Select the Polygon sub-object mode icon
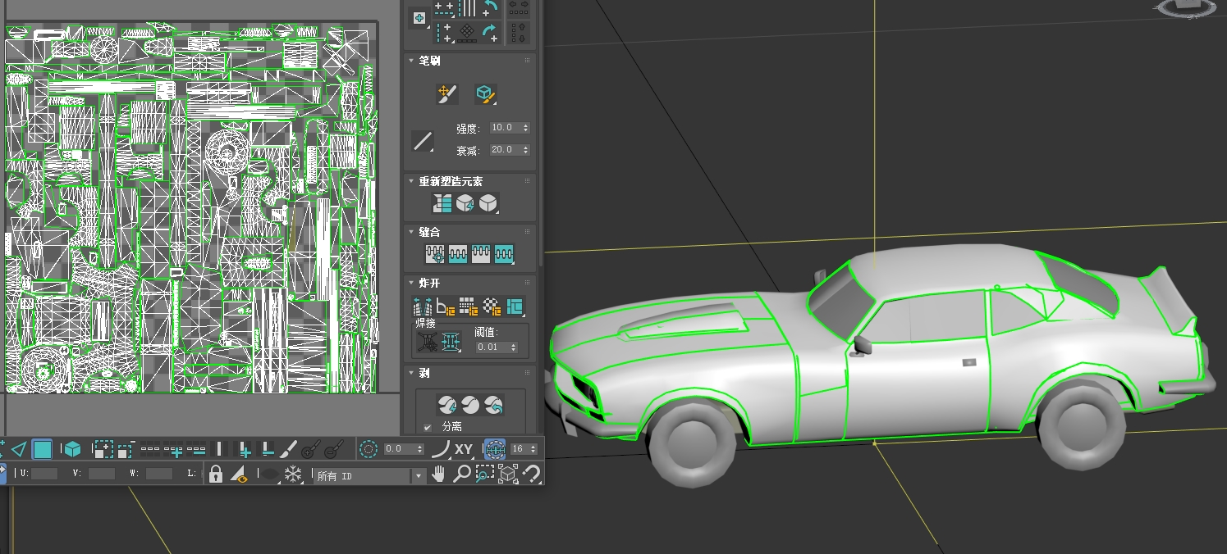The image size is (1227, 554). (42, 449)
